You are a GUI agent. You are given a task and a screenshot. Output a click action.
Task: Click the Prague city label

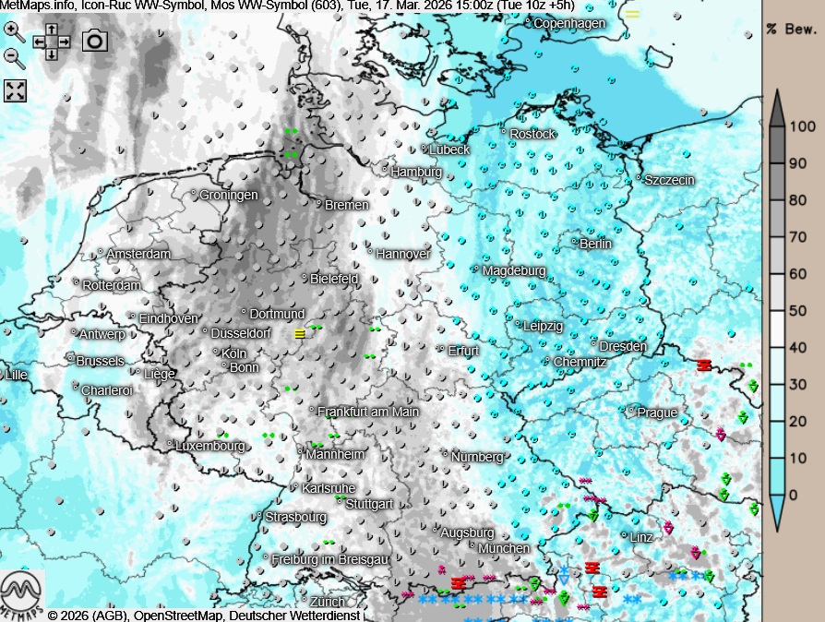(x=657, y=413)
